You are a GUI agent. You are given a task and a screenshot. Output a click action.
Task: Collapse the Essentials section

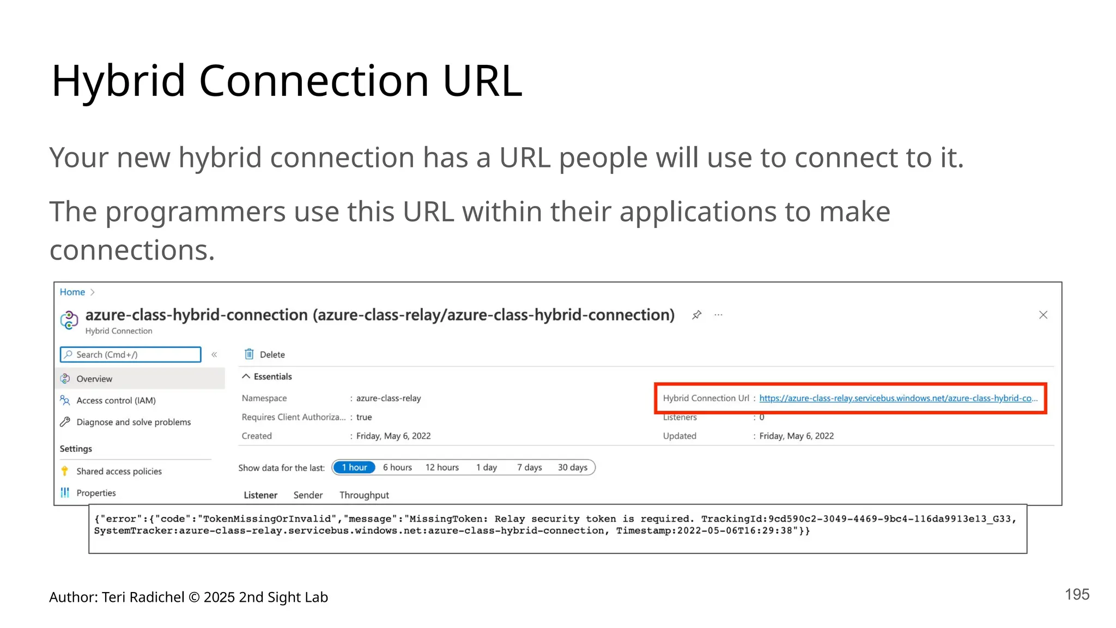coord(266,377)
